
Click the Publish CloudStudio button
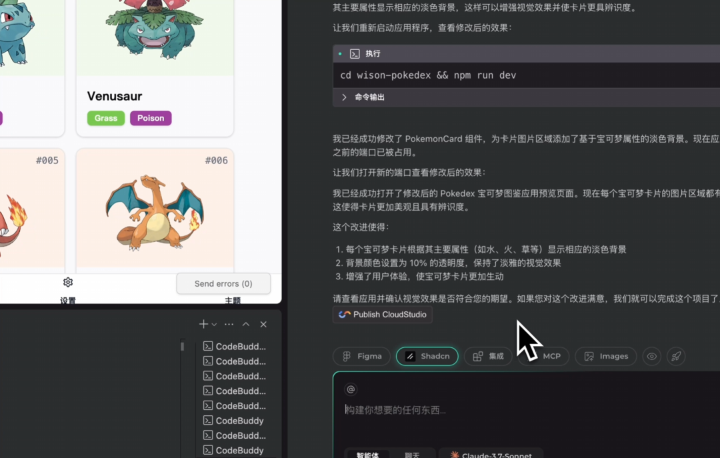(x=382, y=314)
